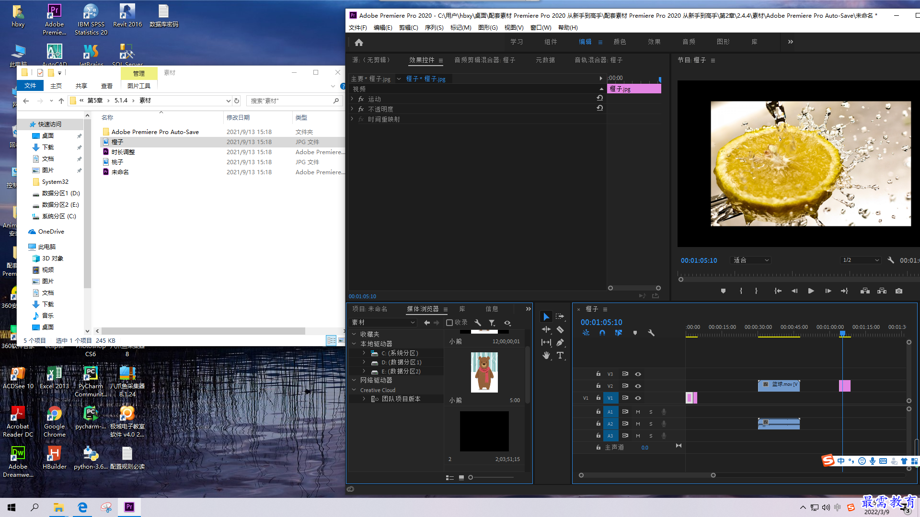920x517 pixels.
Task: Switch to the 颜色 workspace tab
Action: (620, 42)
